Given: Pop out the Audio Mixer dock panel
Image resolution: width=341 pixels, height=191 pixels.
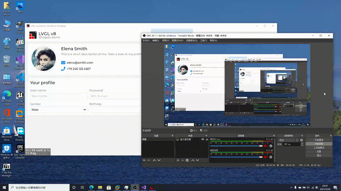Looking at the screenshot, I should pos(274,136).
